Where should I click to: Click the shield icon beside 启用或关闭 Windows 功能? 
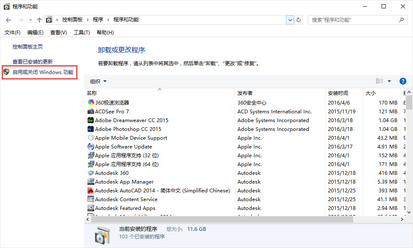tap(6, 72)
